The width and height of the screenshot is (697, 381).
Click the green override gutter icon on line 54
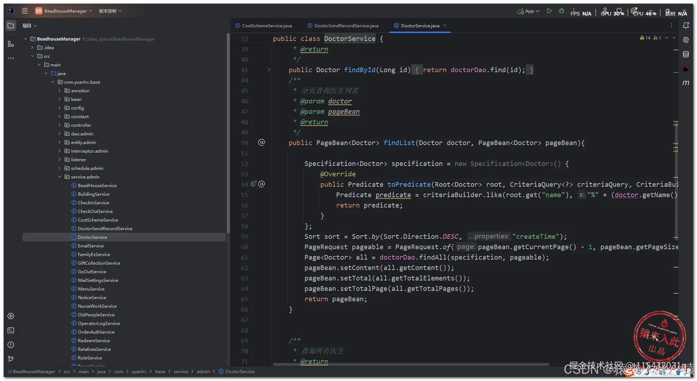pyautogui.click(x=253, y=184)
